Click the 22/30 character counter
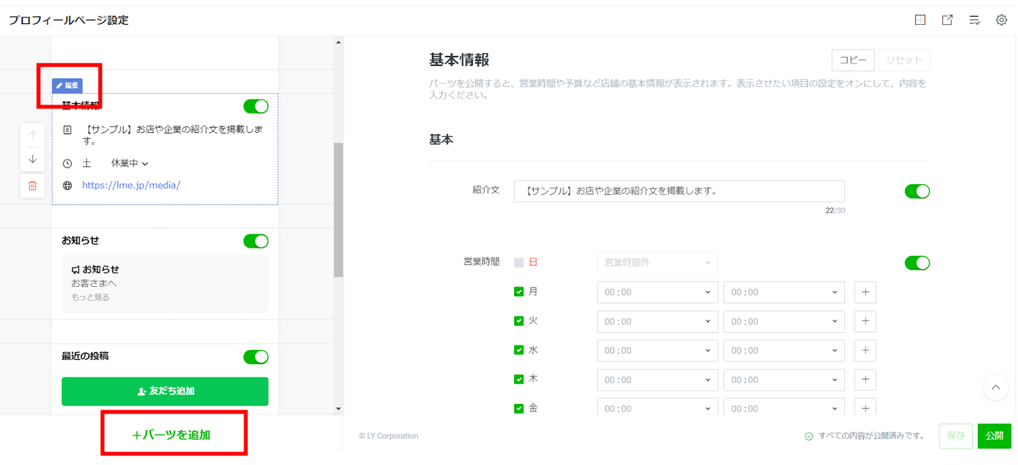The width and height of the screenshot is (1018, 465). point(835,210)
